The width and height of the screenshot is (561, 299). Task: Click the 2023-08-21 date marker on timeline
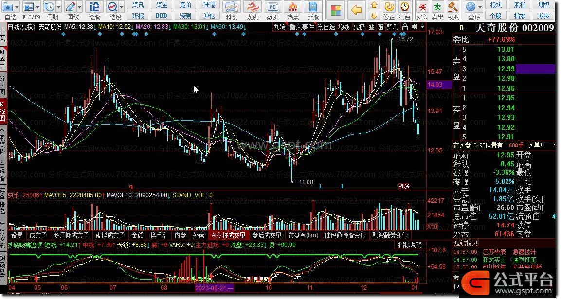click(x=214, y=287)
